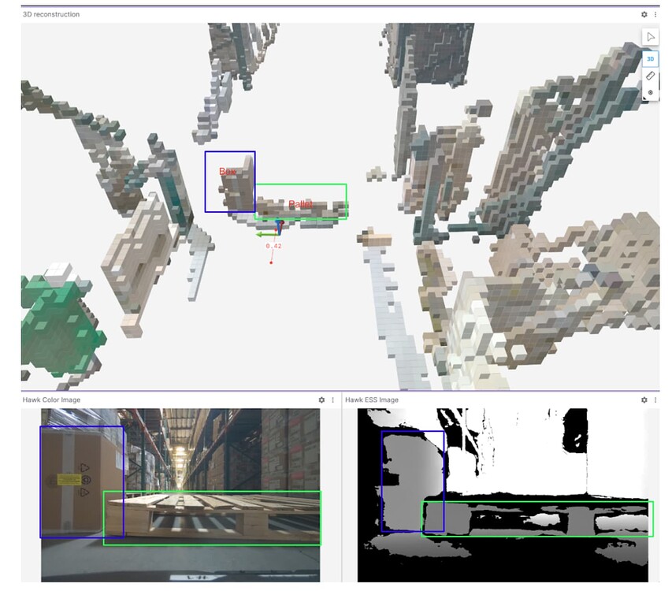The width and height of the screenshot is (672, 591).
Task: Select the measure distance ruler tool
Action: click(x=650, y=76)
